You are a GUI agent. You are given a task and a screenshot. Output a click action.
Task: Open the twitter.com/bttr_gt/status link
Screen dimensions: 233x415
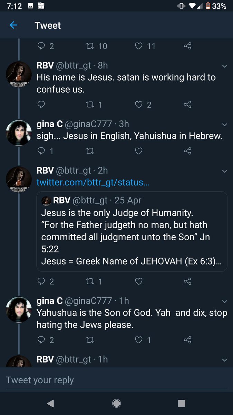click(x=93, y=182)
